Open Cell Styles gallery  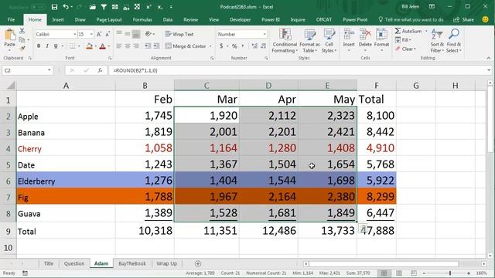329,41
